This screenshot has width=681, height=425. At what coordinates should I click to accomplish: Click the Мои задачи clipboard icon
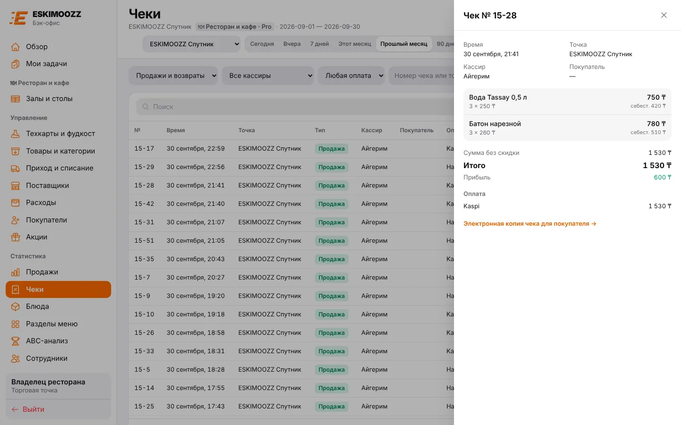16,64
